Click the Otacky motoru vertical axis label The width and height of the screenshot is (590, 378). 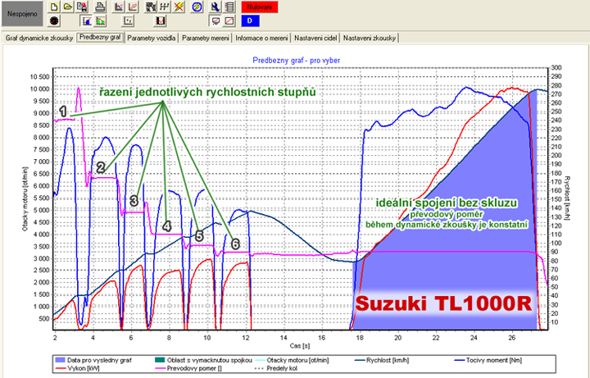point(25,198)
